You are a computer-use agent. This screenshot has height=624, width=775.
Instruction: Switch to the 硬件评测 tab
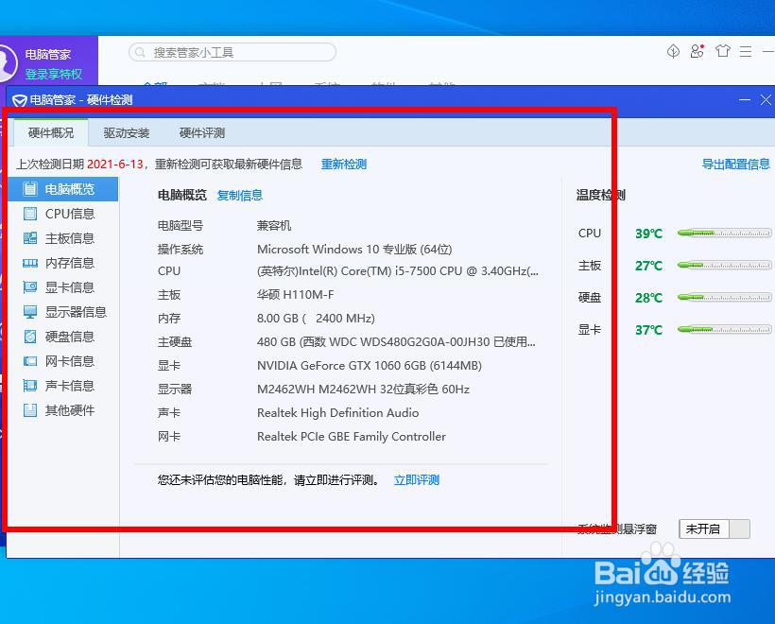[x=202, y=132]
